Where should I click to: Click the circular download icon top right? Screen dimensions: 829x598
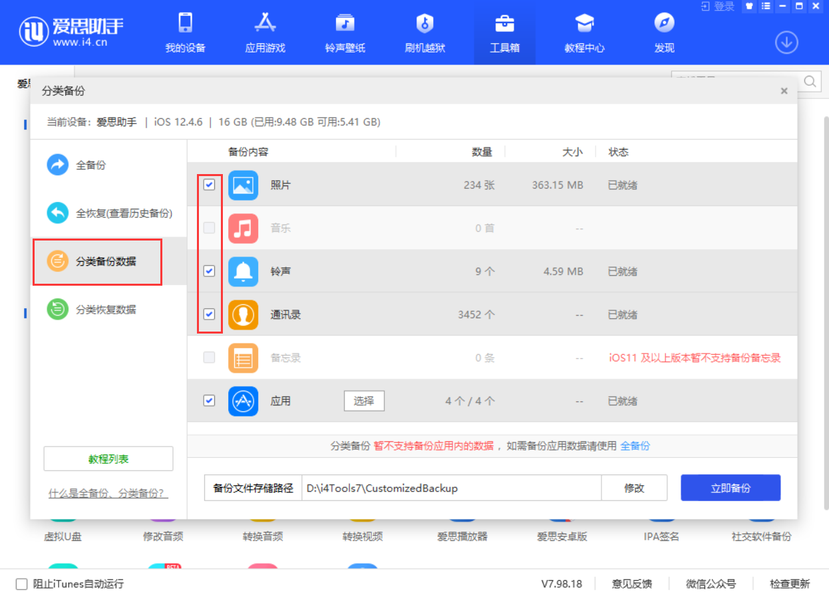[x=786, y=42]
